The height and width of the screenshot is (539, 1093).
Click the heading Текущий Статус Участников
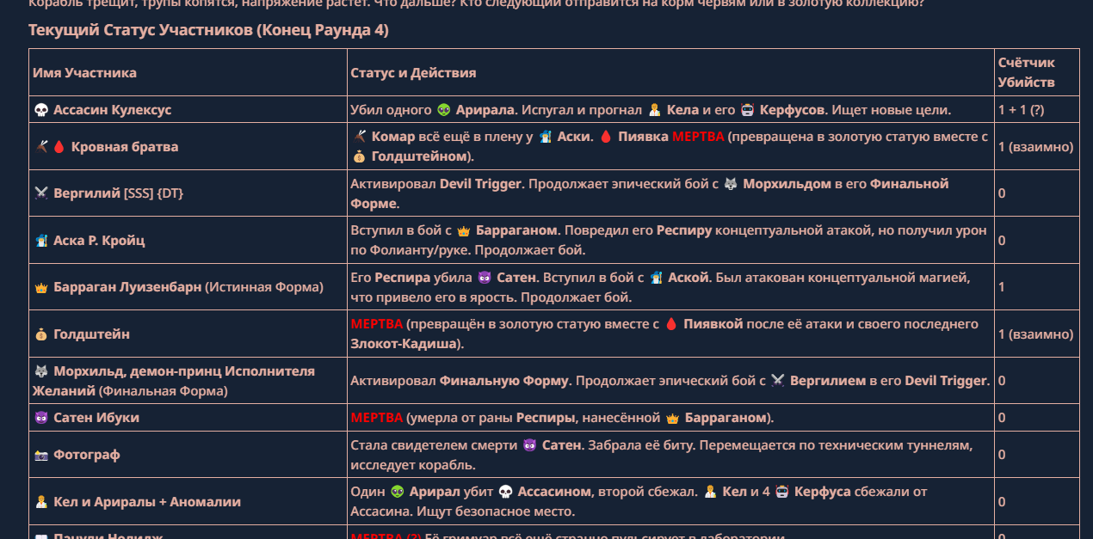208,30
